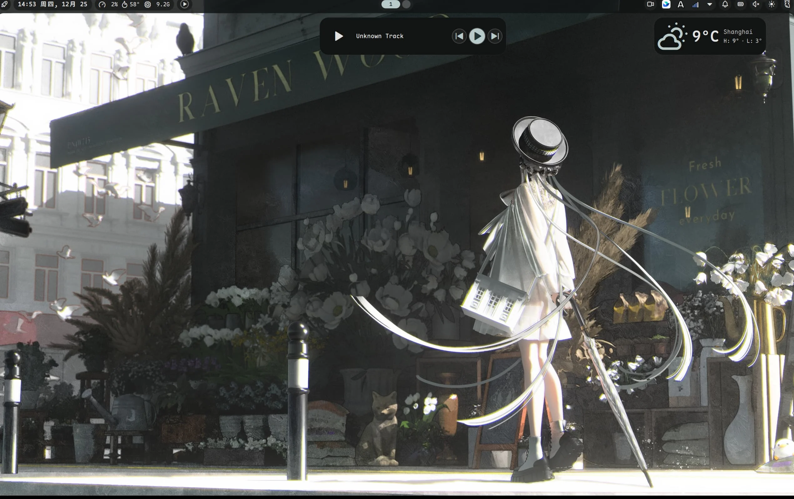Open the network signal bars indicator

[695, 5]
